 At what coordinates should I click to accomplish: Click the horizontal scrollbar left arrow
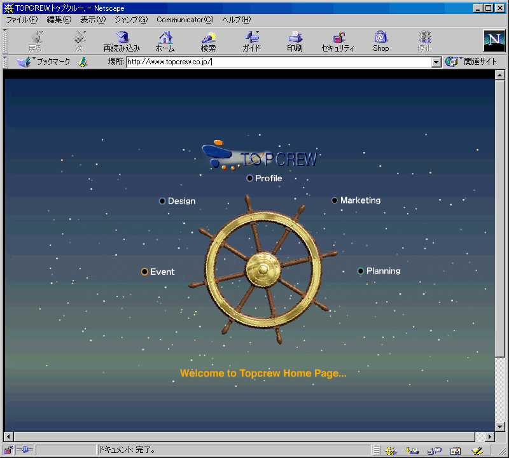[x=9, y=436]
